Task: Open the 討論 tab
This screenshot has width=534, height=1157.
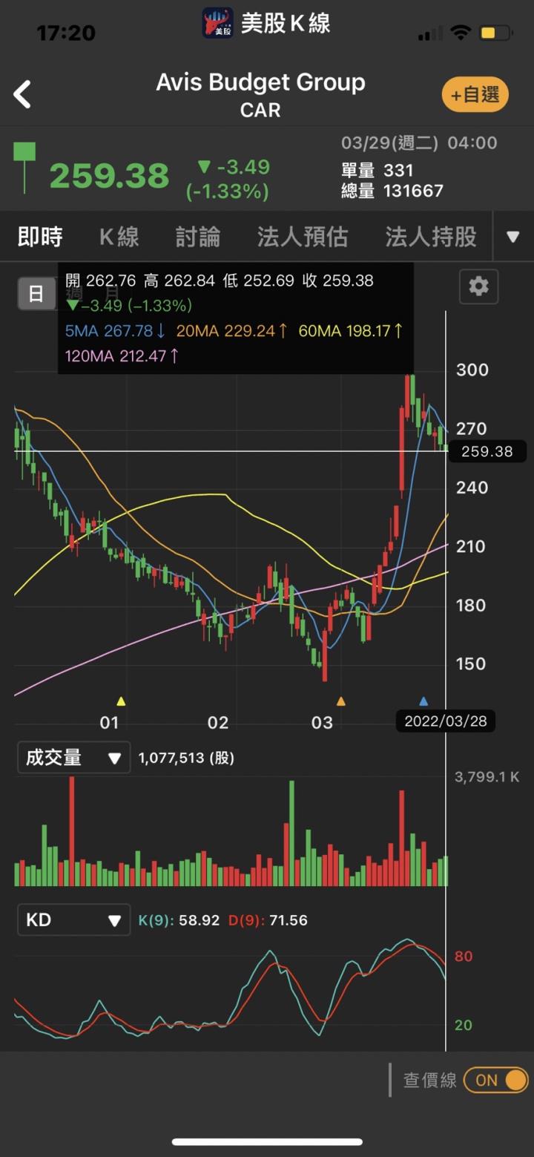Action: pos(198,237)
